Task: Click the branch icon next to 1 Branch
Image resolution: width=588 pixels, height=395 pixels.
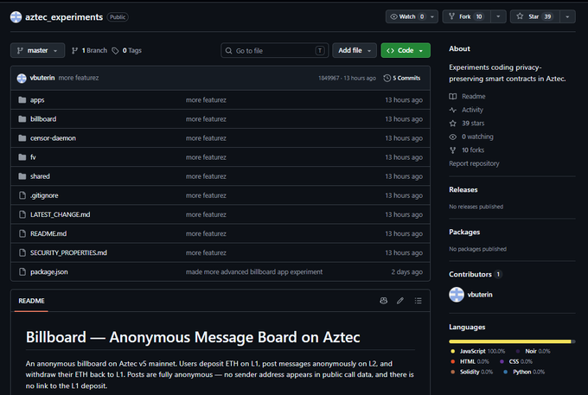Action: pos(74,51)
